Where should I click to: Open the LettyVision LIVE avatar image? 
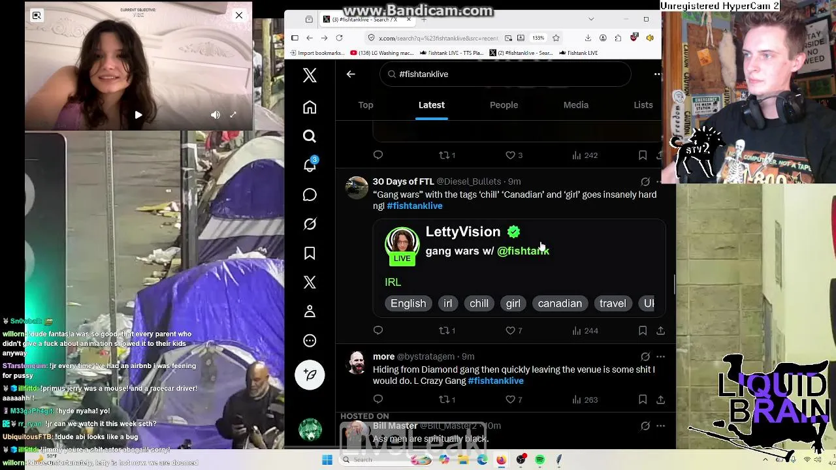pos(402,245)
